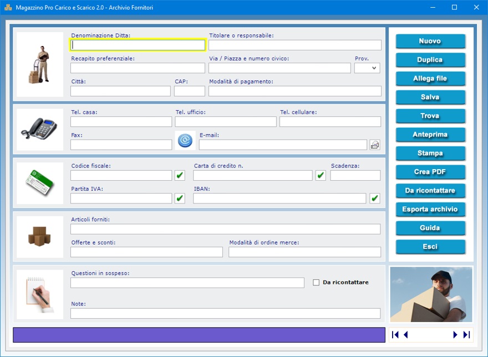This screenshot has height=357, width=488.
Task: Click the Esporta archivio button
Action: [430, 209]
